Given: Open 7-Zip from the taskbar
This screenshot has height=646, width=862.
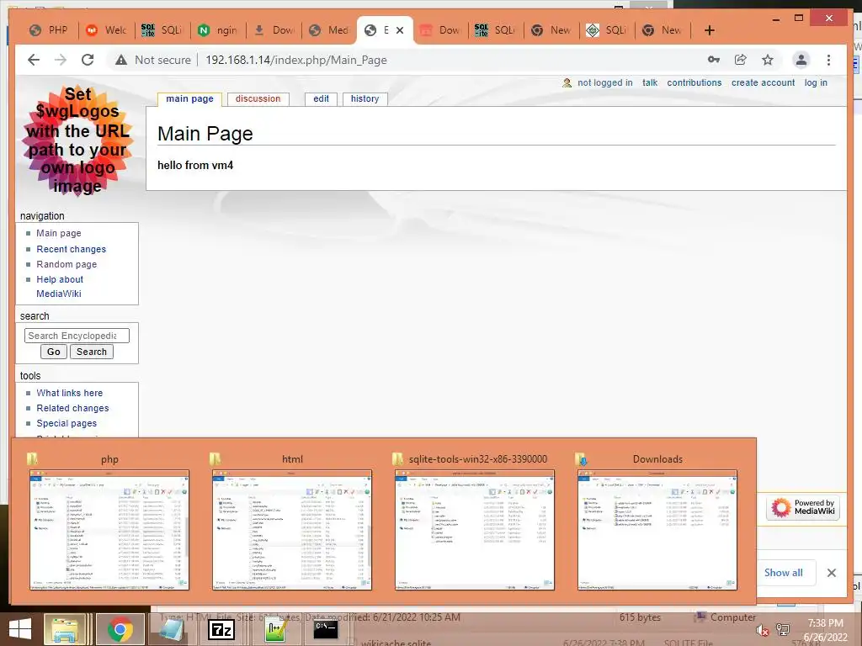Looking at the screenshot, I should tap(221, 629).
